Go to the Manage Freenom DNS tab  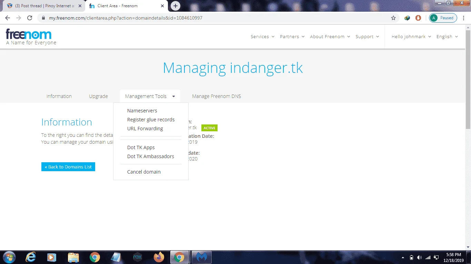click(217, 96)
